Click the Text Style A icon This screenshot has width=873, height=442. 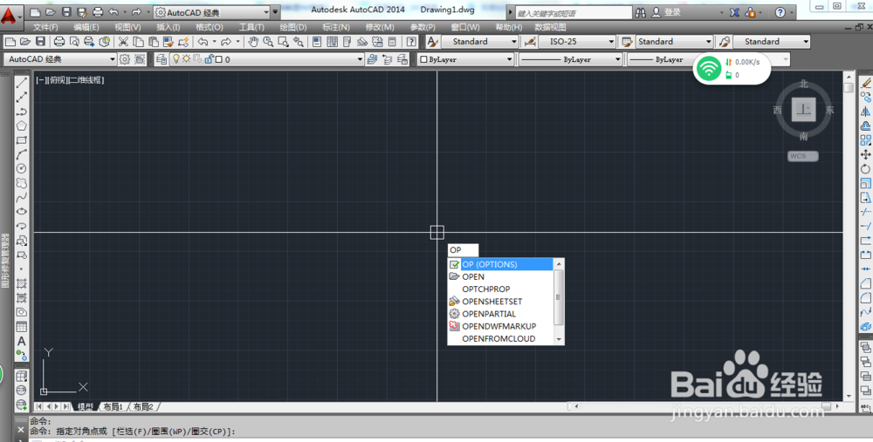433,42
